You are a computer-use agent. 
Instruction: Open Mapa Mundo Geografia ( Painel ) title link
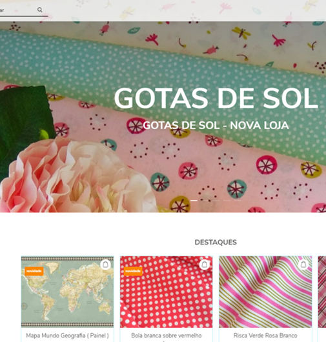[67, 336]
